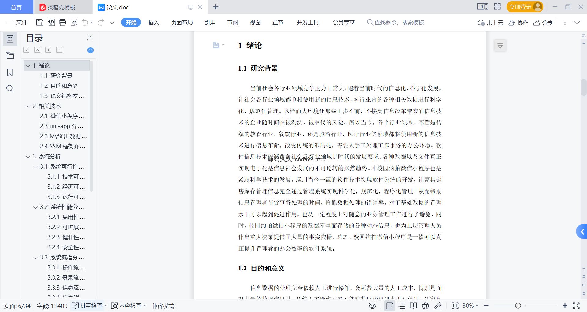Viewport: 587px width, 312px height.
Task: Collapse the 3.1 系统可行性 node
Action: [35, 167]
